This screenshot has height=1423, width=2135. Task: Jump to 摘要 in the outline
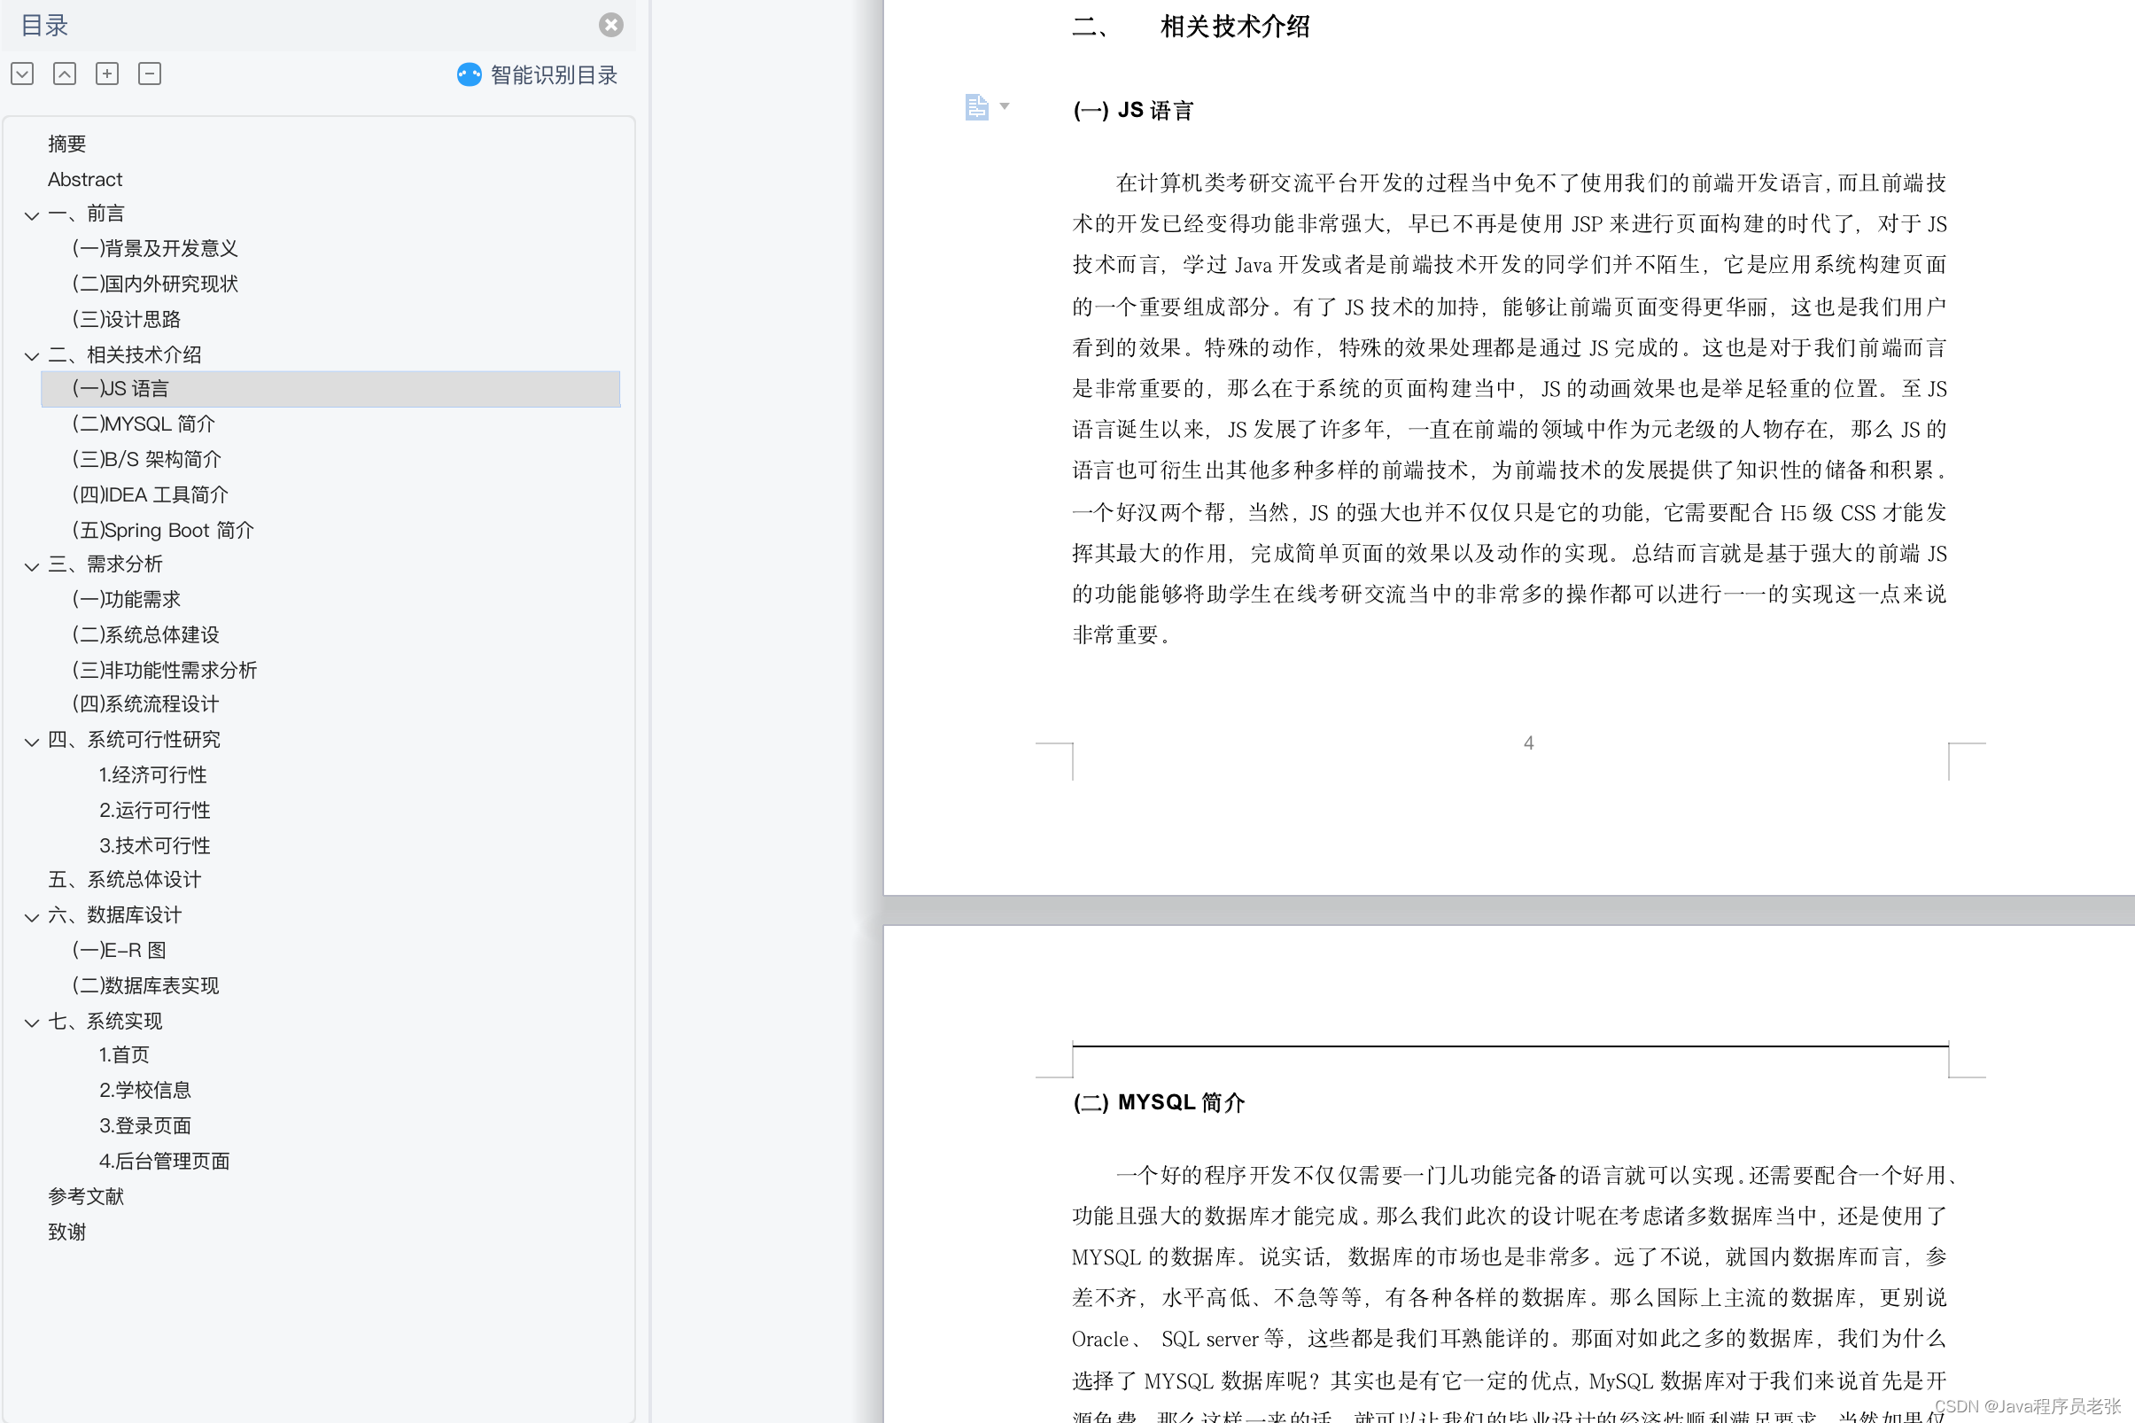67,144
